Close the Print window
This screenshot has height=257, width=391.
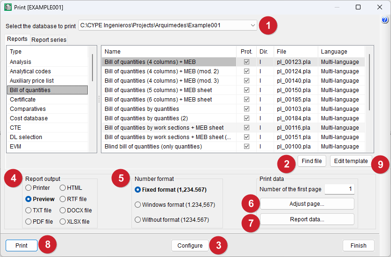pyautogui.click(x=380, y=7)
